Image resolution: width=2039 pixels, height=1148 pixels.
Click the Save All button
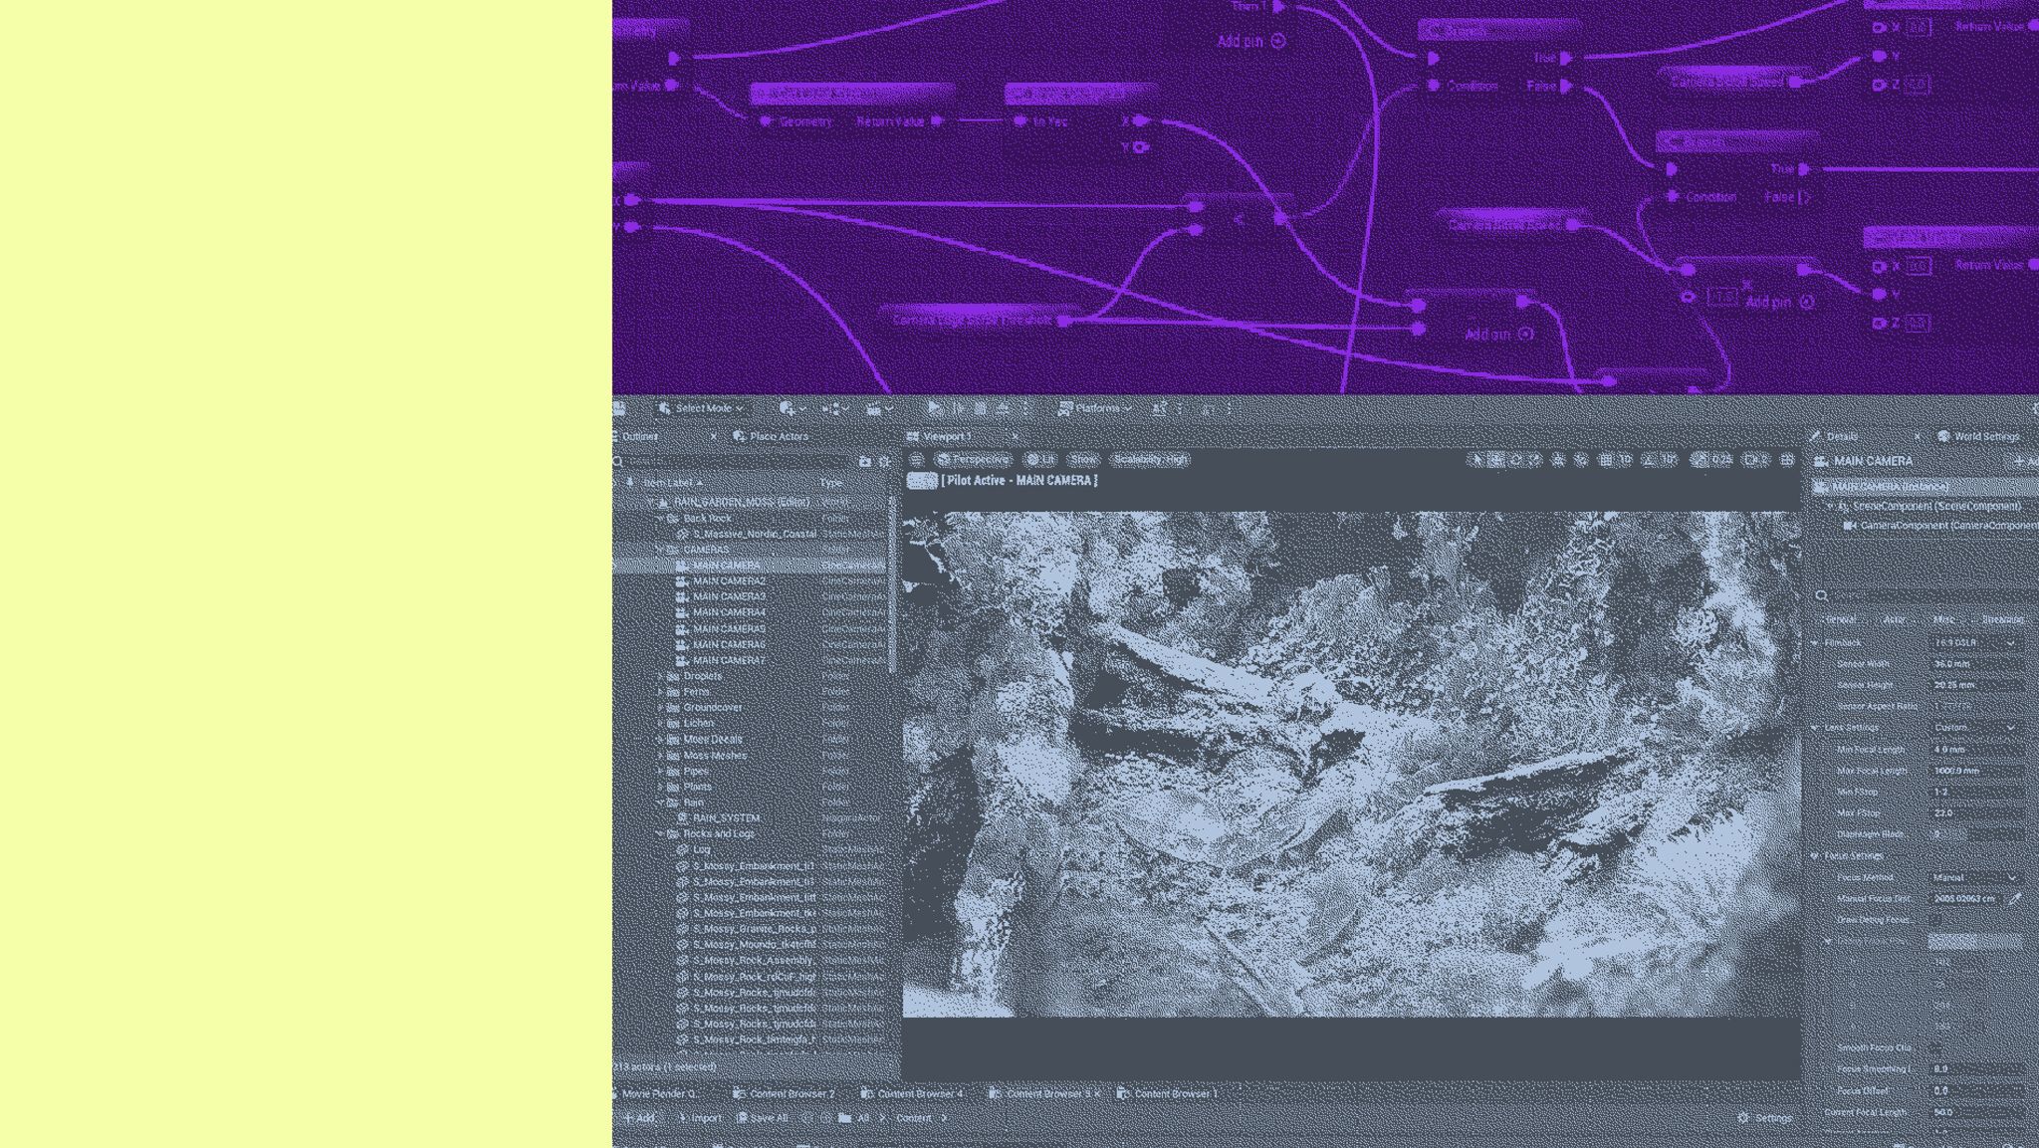click(763, 1118)
